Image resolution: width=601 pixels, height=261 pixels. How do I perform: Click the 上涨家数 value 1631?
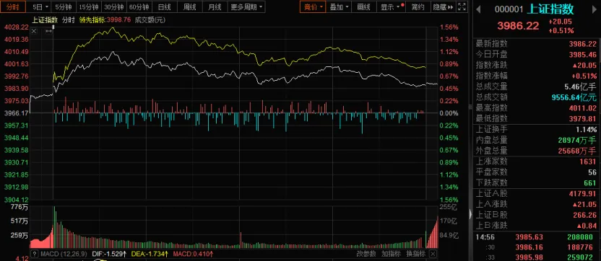(588, 162)
